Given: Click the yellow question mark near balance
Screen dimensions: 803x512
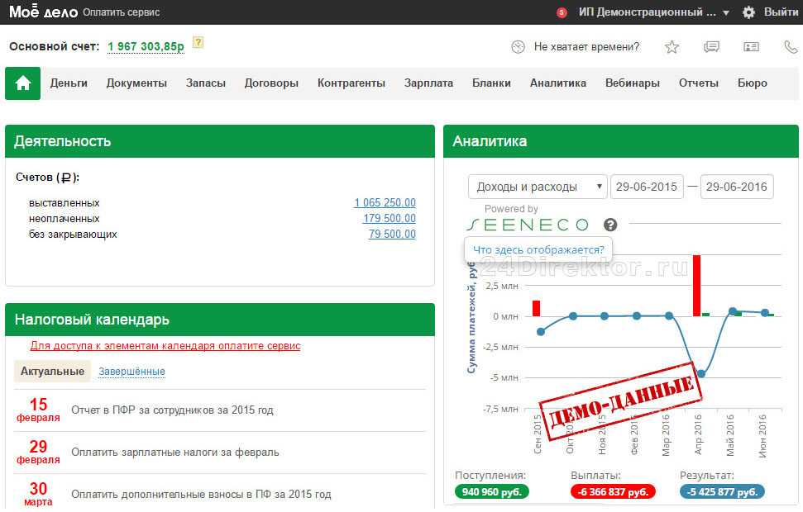Looking at the screenshot, I should (198, 43).
